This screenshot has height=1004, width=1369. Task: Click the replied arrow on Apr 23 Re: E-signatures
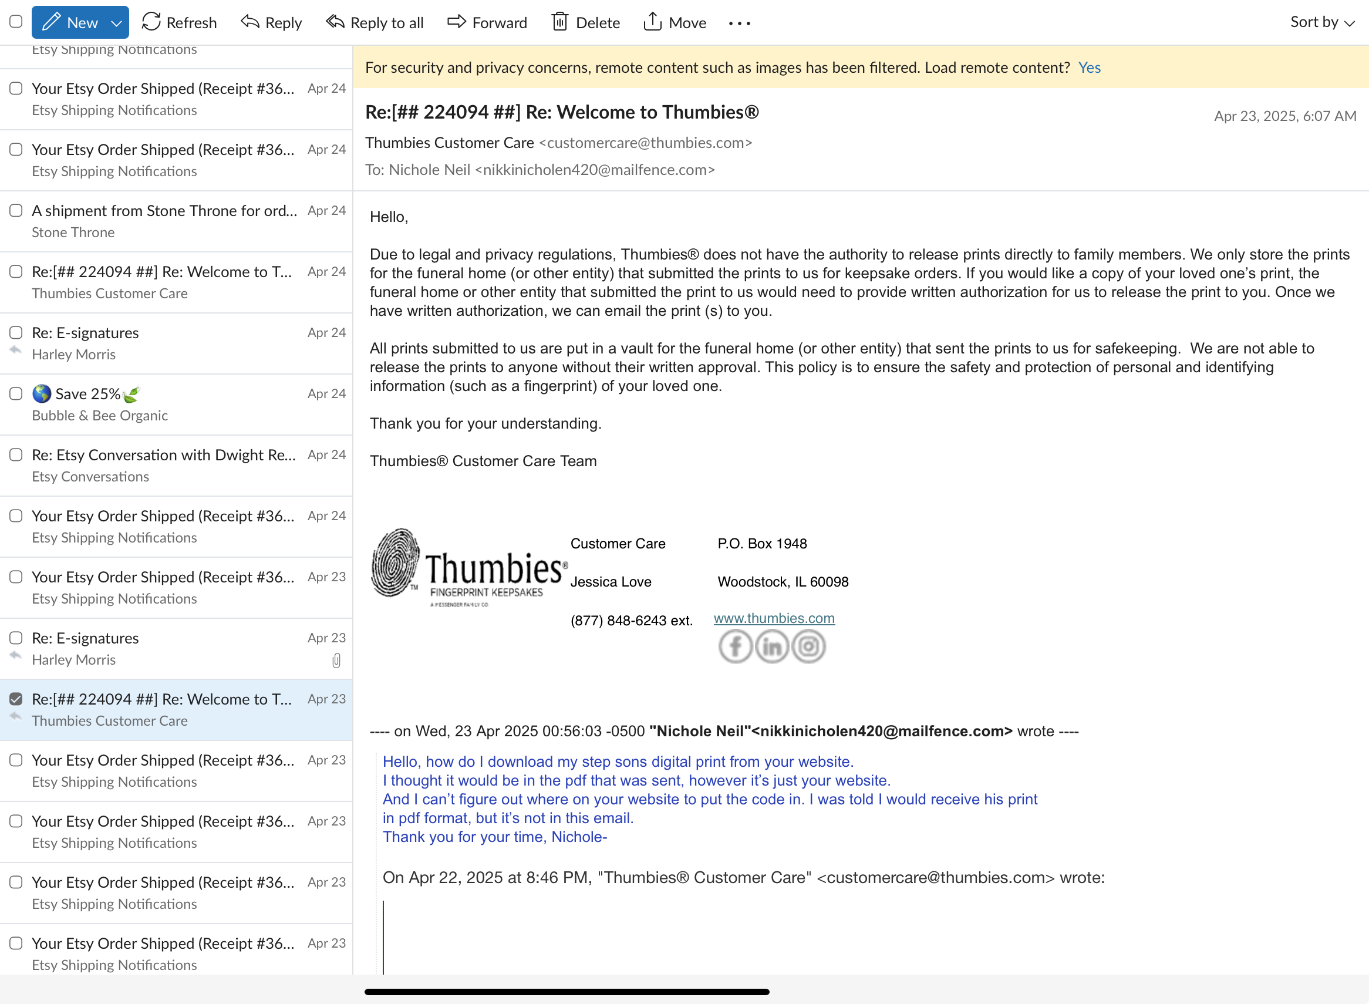click(16, 655)
